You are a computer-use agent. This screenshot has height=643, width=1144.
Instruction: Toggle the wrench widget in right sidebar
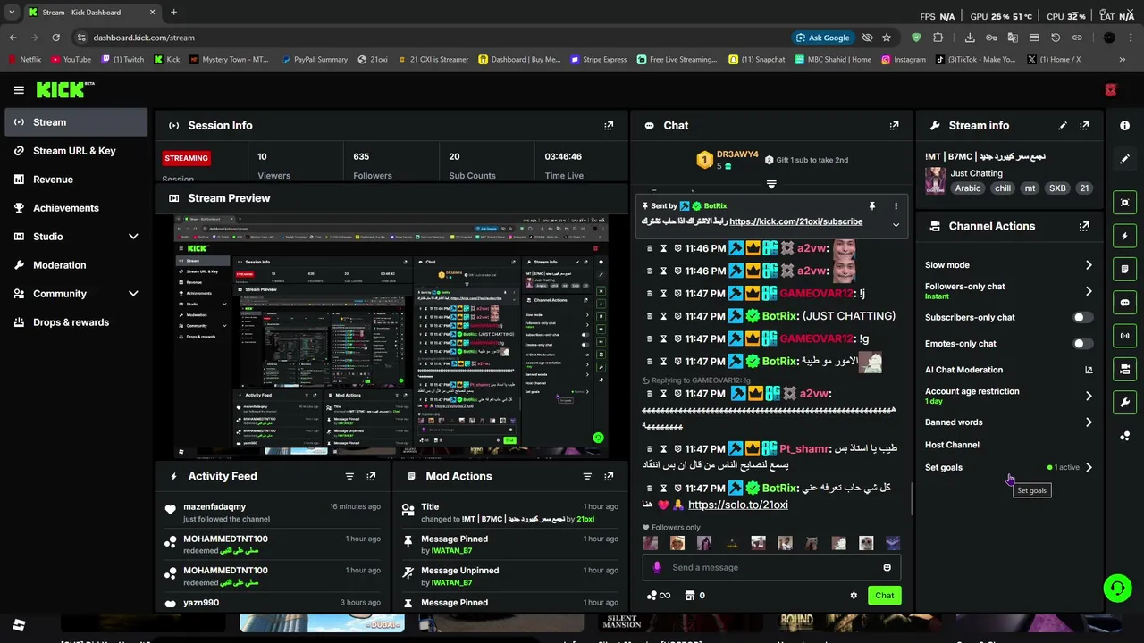pyautogui.click(x=1125, y=403)
